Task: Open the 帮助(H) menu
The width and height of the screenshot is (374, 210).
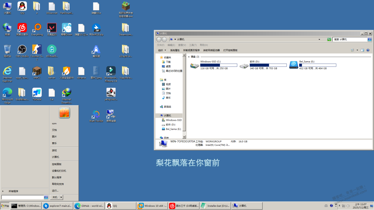Action: click(x=204, y=45)
